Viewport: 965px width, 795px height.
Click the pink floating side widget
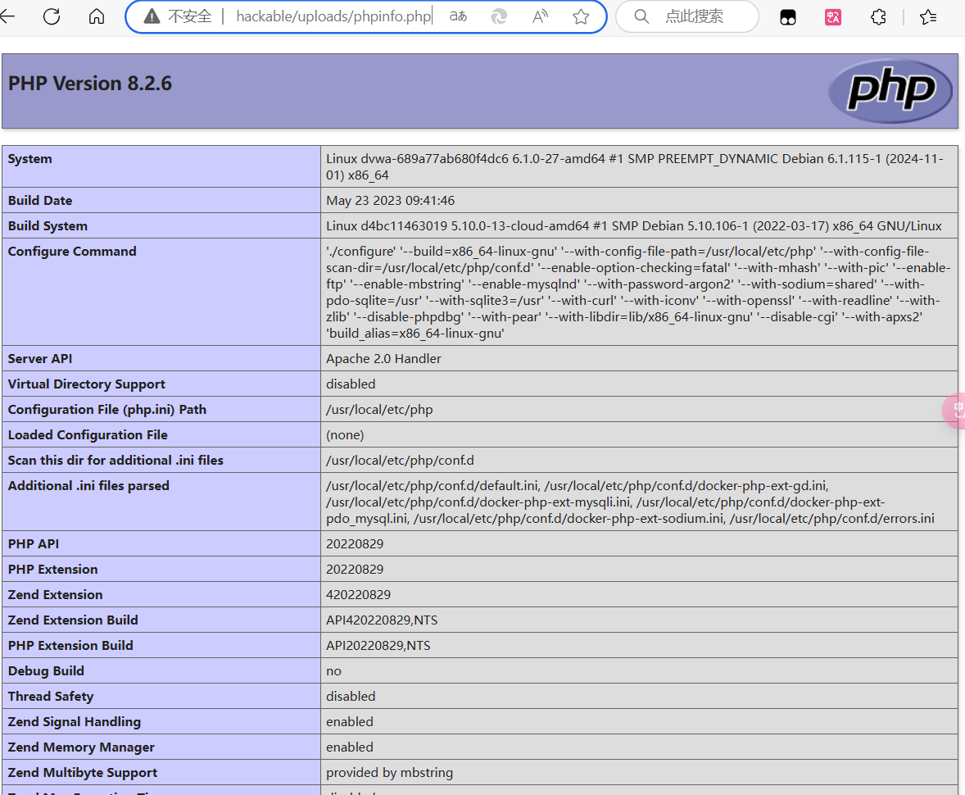[954, 410]
